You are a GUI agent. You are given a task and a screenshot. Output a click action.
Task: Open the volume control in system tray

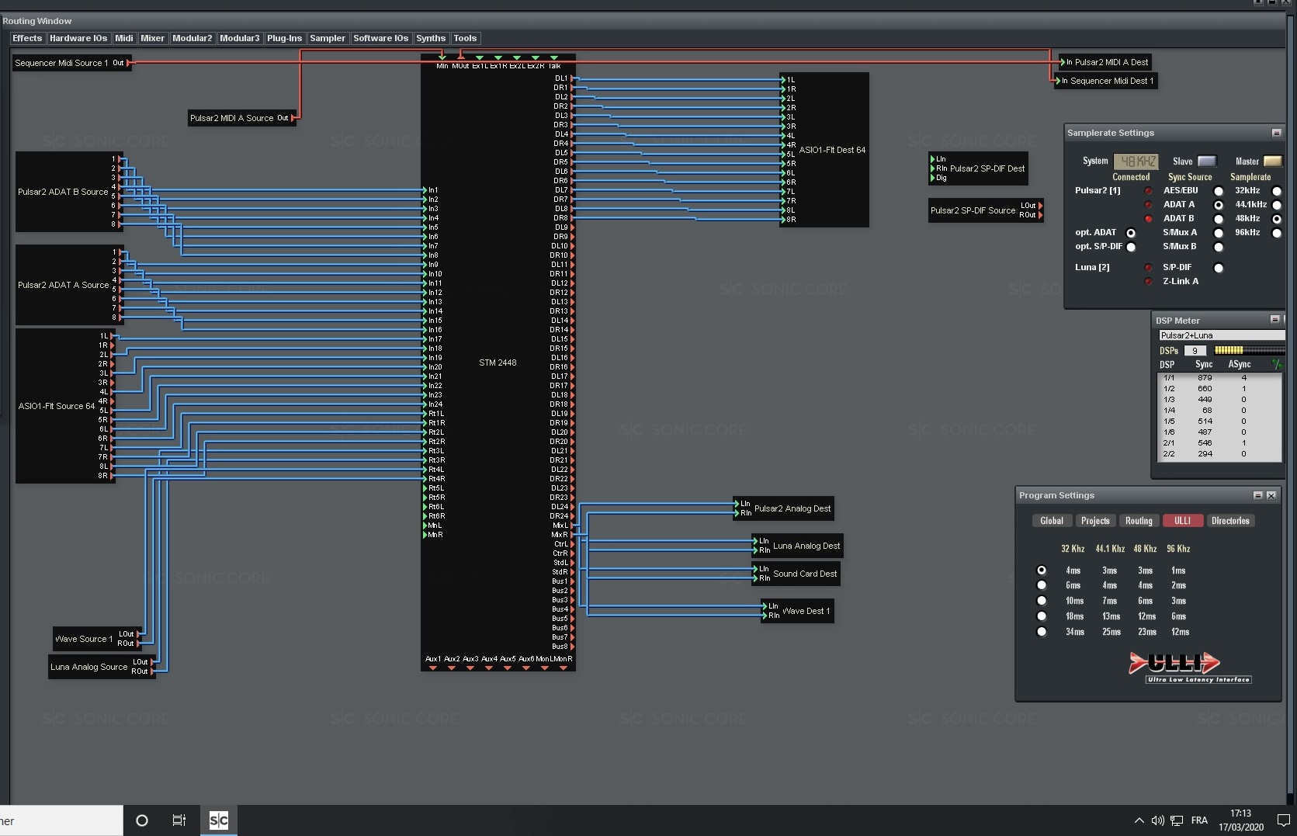[x=1157, y=820]
